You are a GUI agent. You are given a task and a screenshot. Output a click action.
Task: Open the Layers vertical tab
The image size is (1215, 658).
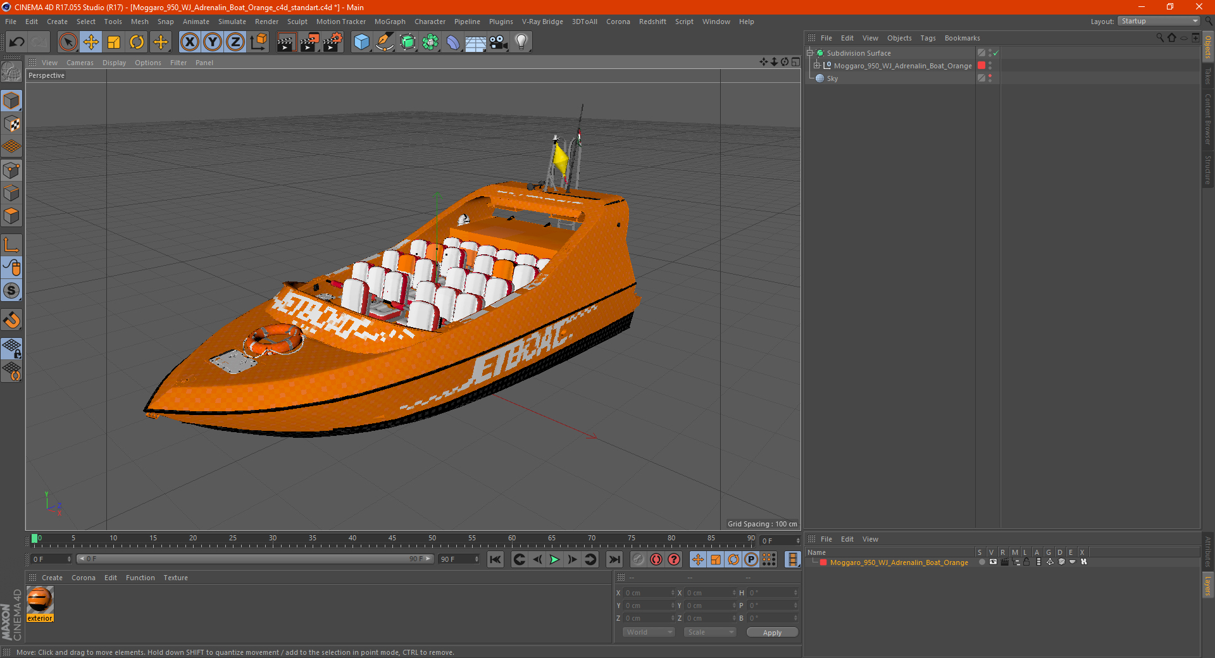click(x=1208, y=586)
